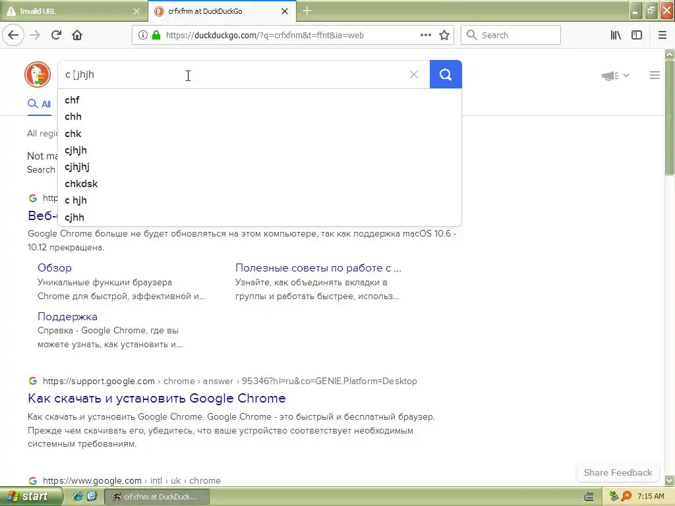This screenshot has height=506, width=675.
Task: Open Как скачать и установить Google Chrome
Action: pyautogui.click(x=157, y=399)
